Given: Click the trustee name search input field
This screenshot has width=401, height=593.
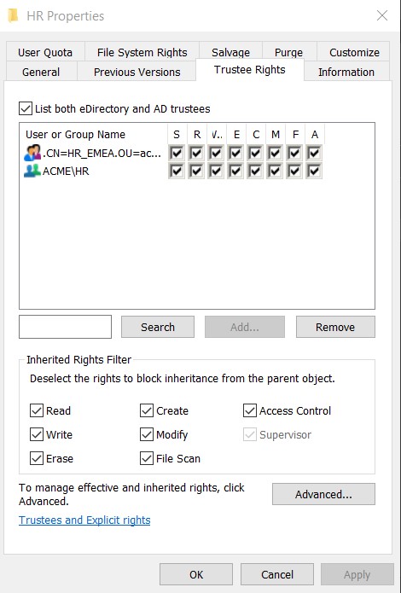Looking at the screenshot, I should click(x=65, y=327).
